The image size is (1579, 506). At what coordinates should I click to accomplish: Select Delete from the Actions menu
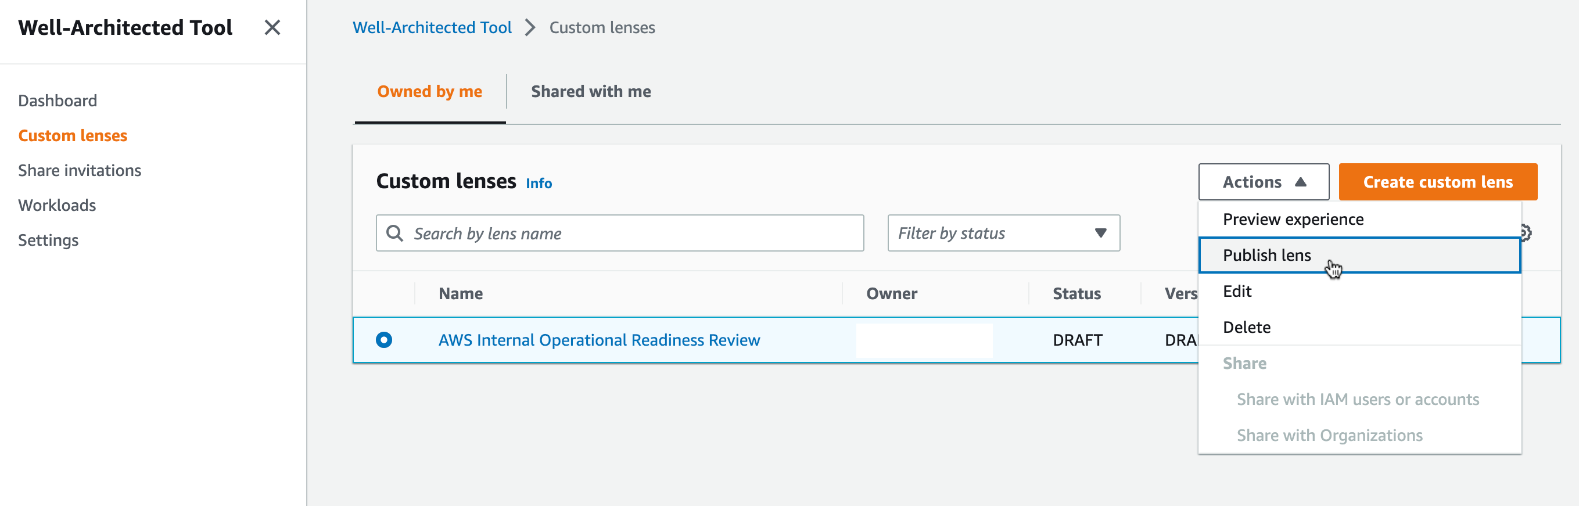click(x=1246, y=327)
